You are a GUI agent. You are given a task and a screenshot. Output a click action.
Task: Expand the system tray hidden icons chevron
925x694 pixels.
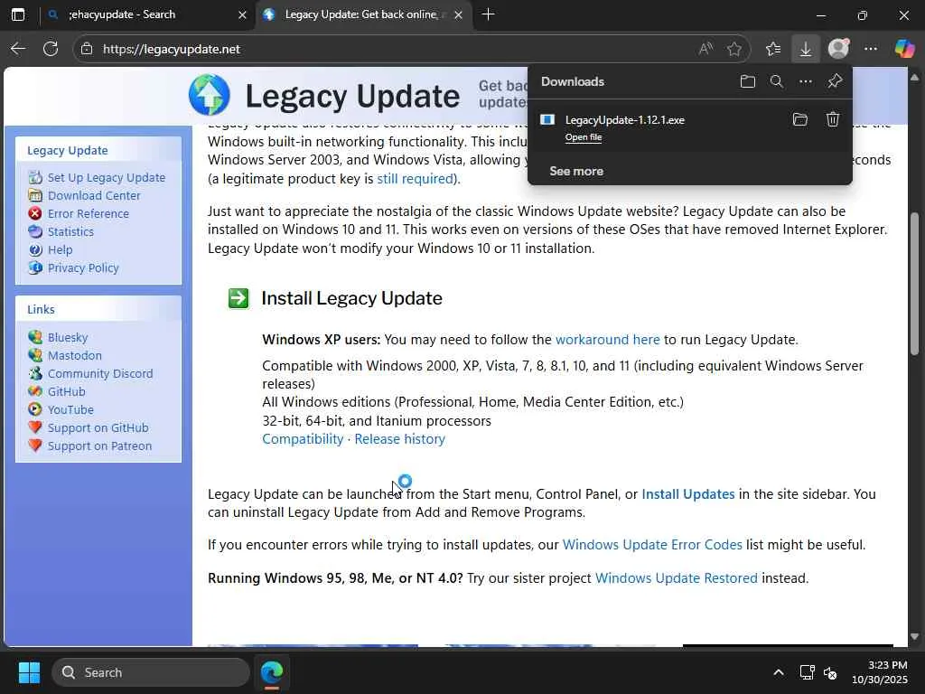[779, 672]
